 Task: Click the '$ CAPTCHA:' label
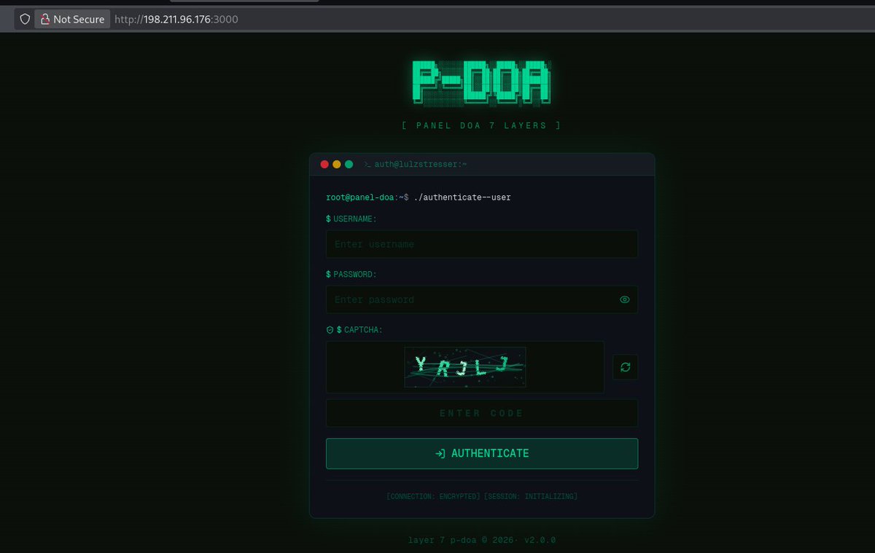coord(359,330)
